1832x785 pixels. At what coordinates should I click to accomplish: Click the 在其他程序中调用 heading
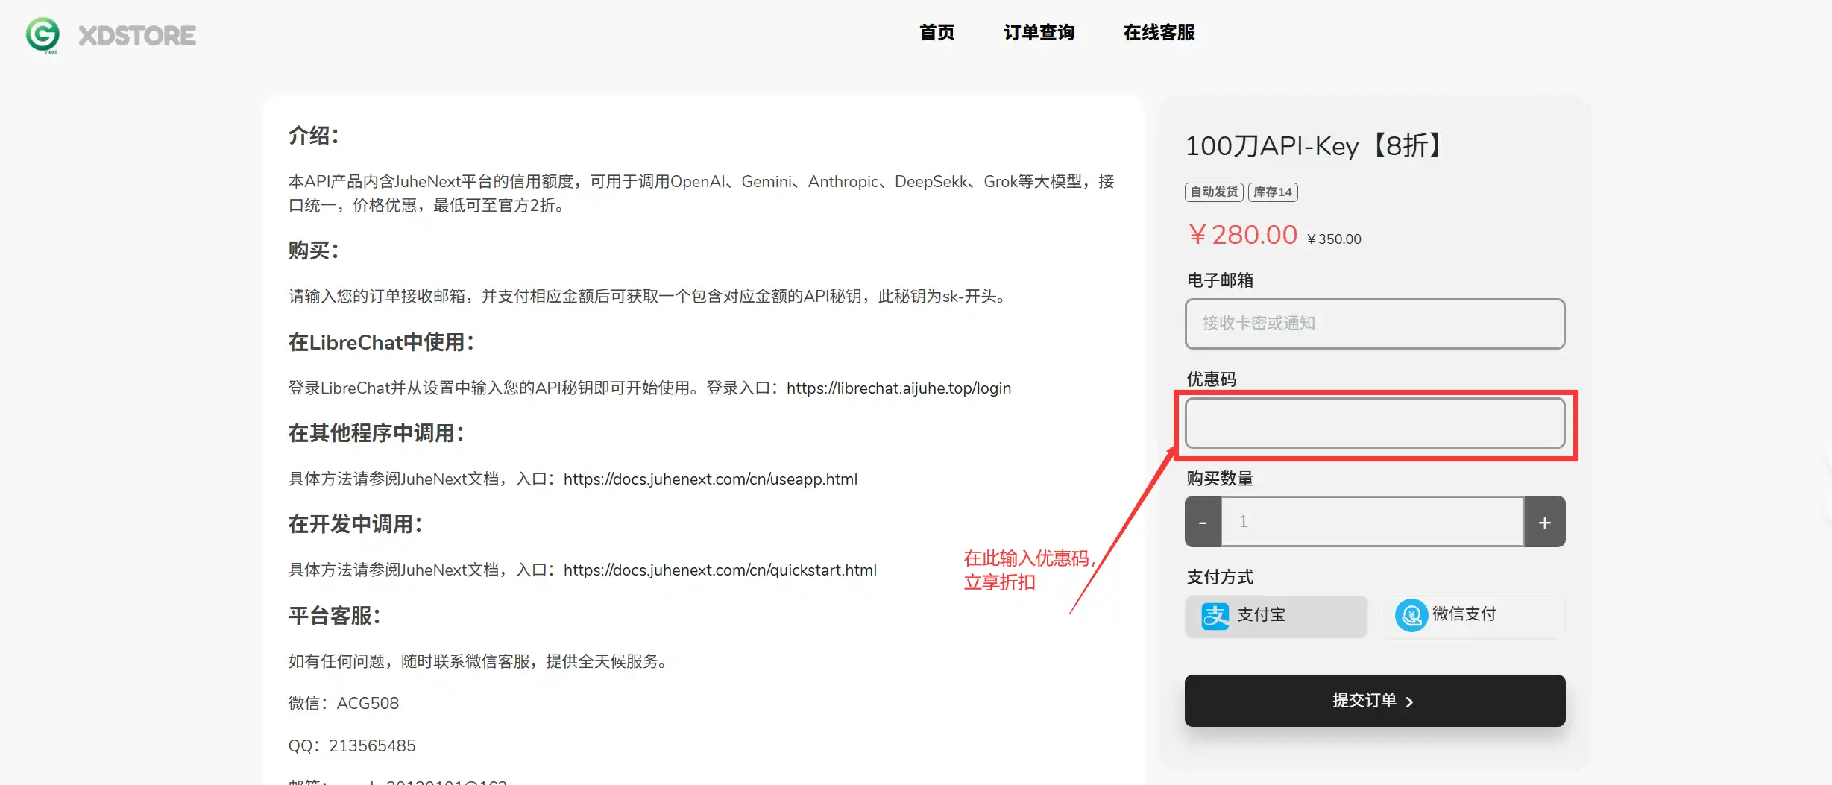[x=377, y=434]
